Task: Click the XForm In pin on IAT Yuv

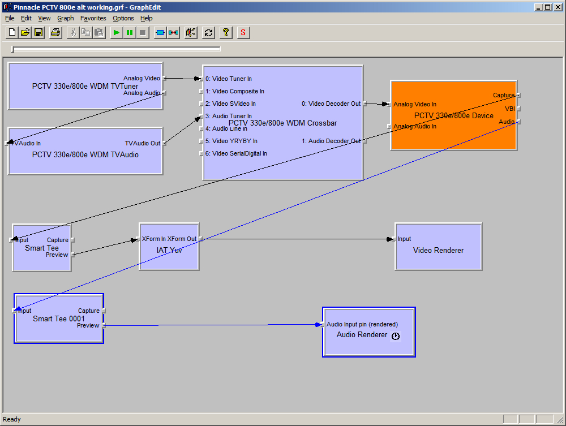Action: pos(138,239)
